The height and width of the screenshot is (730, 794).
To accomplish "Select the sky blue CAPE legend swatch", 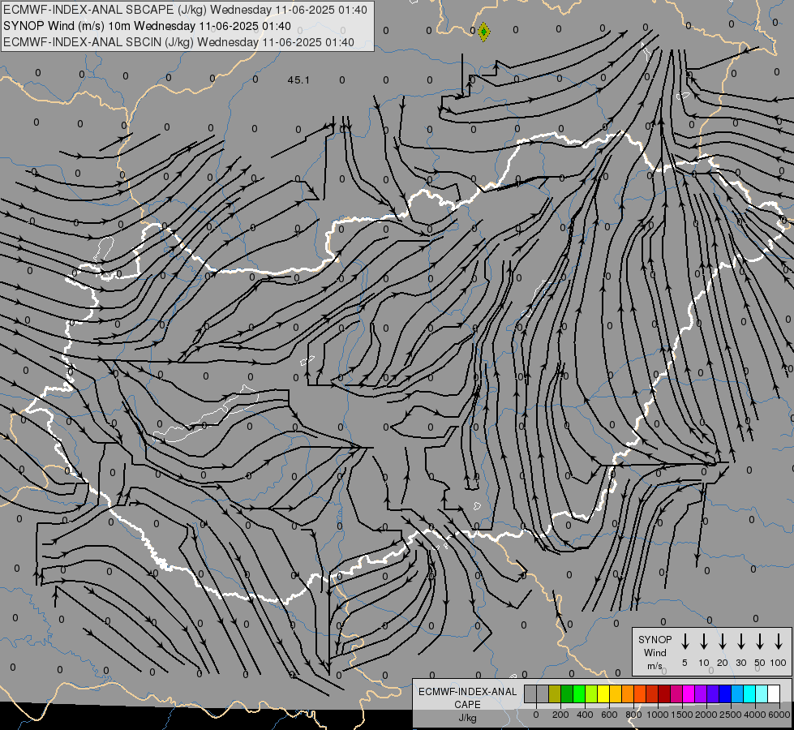I will [x=737, y=693].
